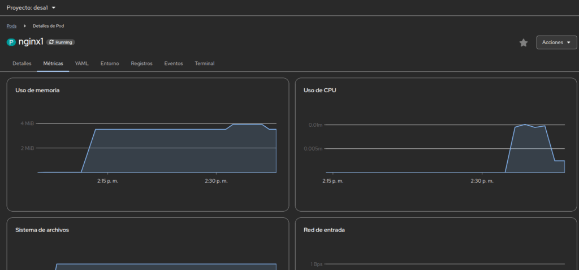Click the Red de entrada chart title

[324, 230]
